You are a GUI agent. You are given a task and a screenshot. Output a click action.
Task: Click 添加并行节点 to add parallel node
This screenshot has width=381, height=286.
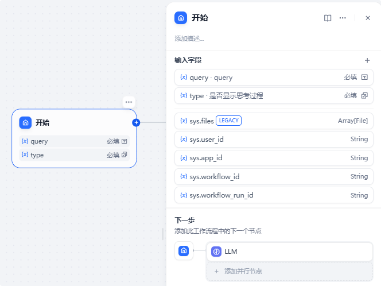(x=289, y=271)
